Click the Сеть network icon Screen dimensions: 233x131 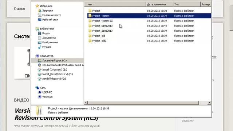tap(37, 88)
